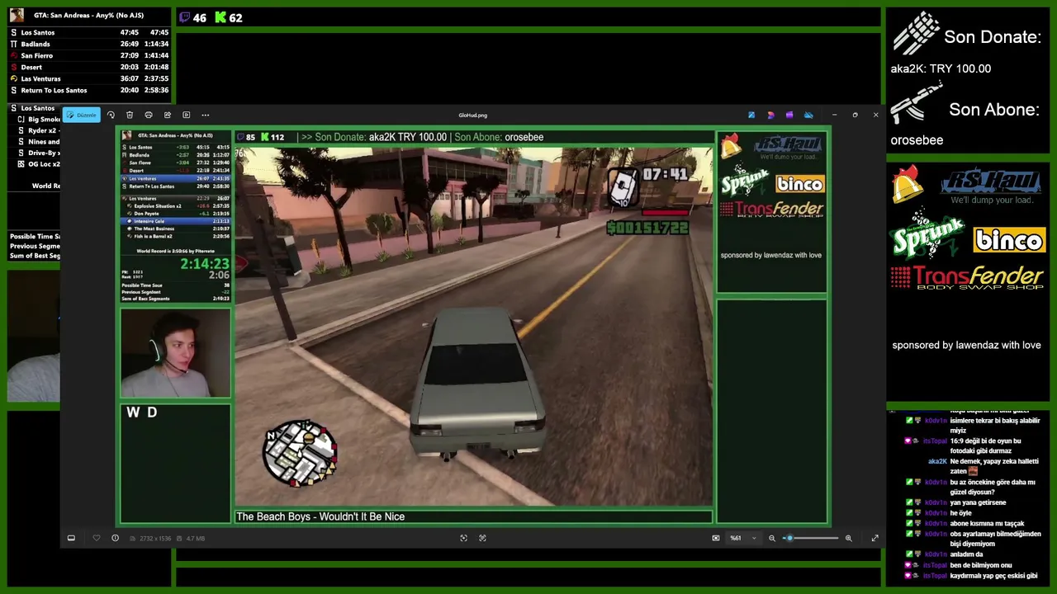1057x594 pixels.
Task: Click the Düzenle edit button in Photos
Action: pyautogui.click(x=82, y=115)
